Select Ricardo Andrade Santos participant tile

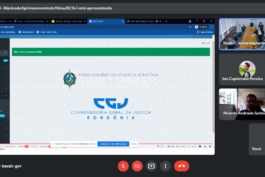coord(242,104)
